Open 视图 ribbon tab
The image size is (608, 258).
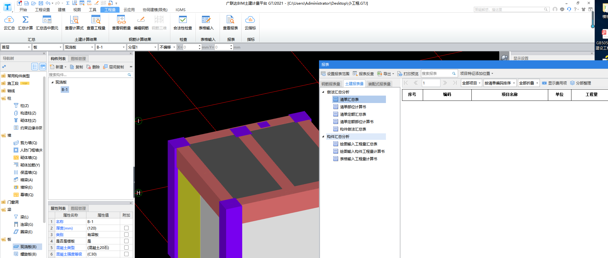(77, 10)
